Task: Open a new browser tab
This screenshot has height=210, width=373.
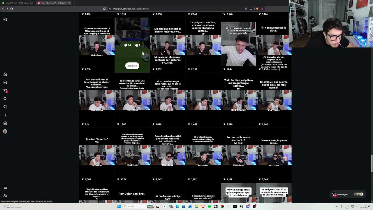Action: (x=75, y=3)
